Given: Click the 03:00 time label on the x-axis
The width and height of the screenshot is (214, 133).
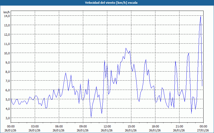Looking at the screenshot, I should click(x=35, y=126).
